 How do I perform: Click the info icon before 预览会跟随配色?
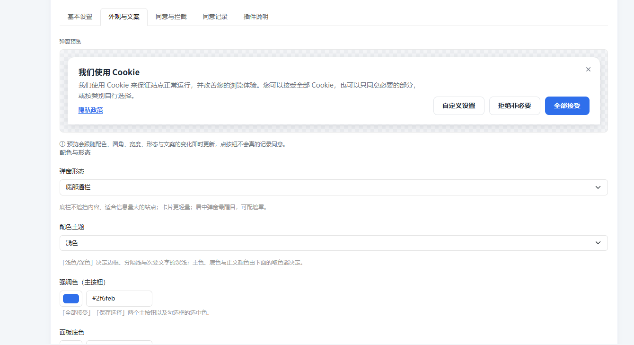(x=62, y=144)
